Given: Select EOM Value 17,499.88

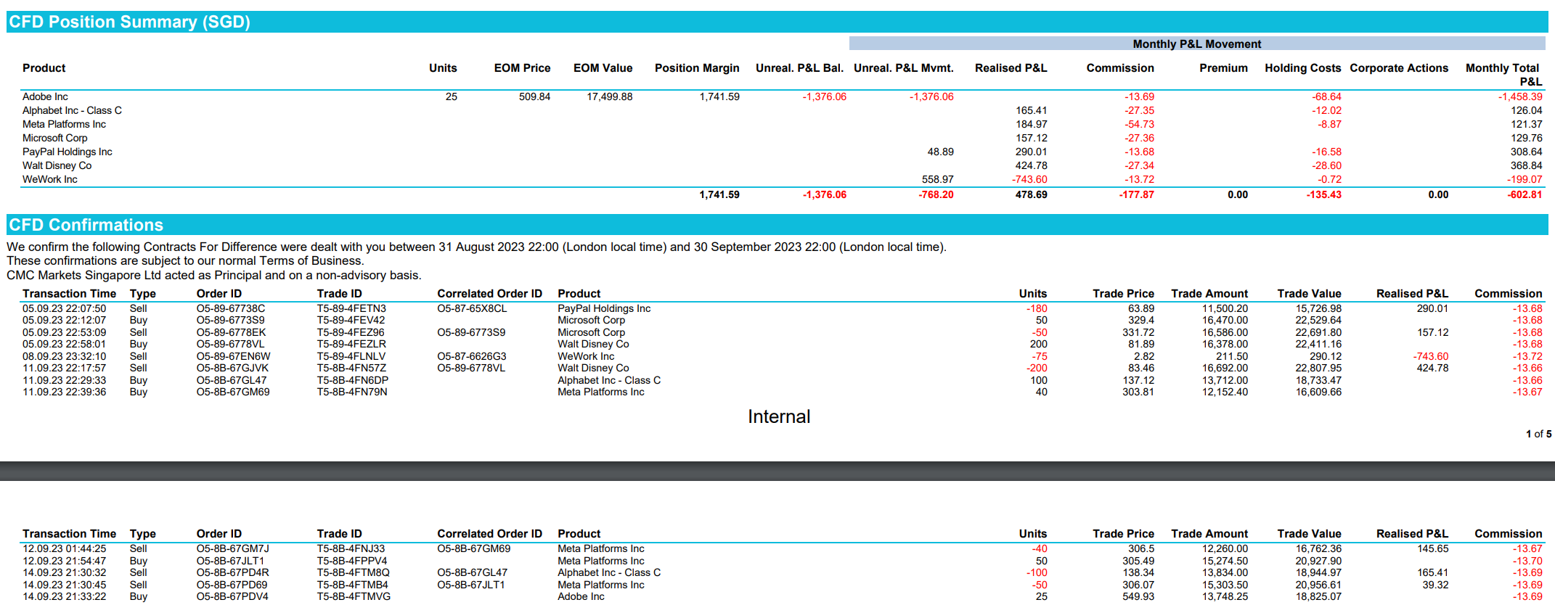Looking at the screenshot, I should point(609,96).
